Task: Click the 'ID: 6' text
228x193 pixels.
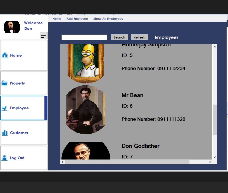Action: tap(127, 106)
